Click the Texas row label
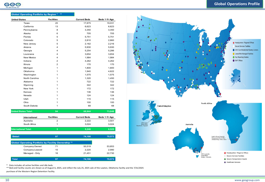The height and width of the screenshot is (182, 265). [26, 23]
